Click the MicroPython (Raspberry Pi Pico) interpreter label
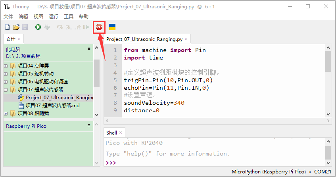 pos(269,172)
